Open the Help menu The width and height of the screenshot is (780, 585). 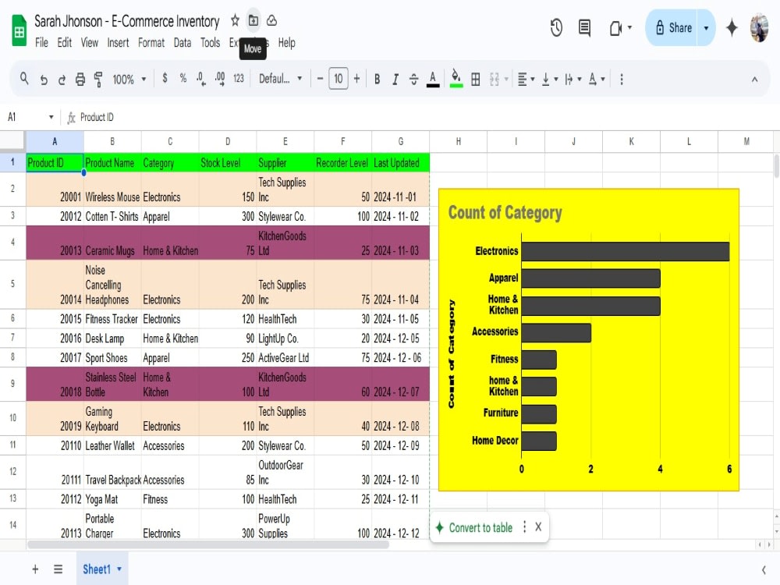point(286,43)
